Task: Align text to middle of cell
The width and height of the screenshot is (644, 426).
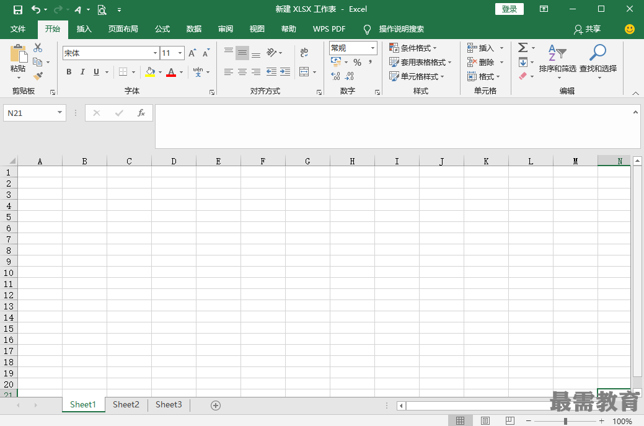Action: tap(242, 53)
